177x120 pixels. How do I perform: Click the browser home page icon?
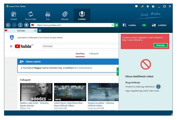pos(26,25)
